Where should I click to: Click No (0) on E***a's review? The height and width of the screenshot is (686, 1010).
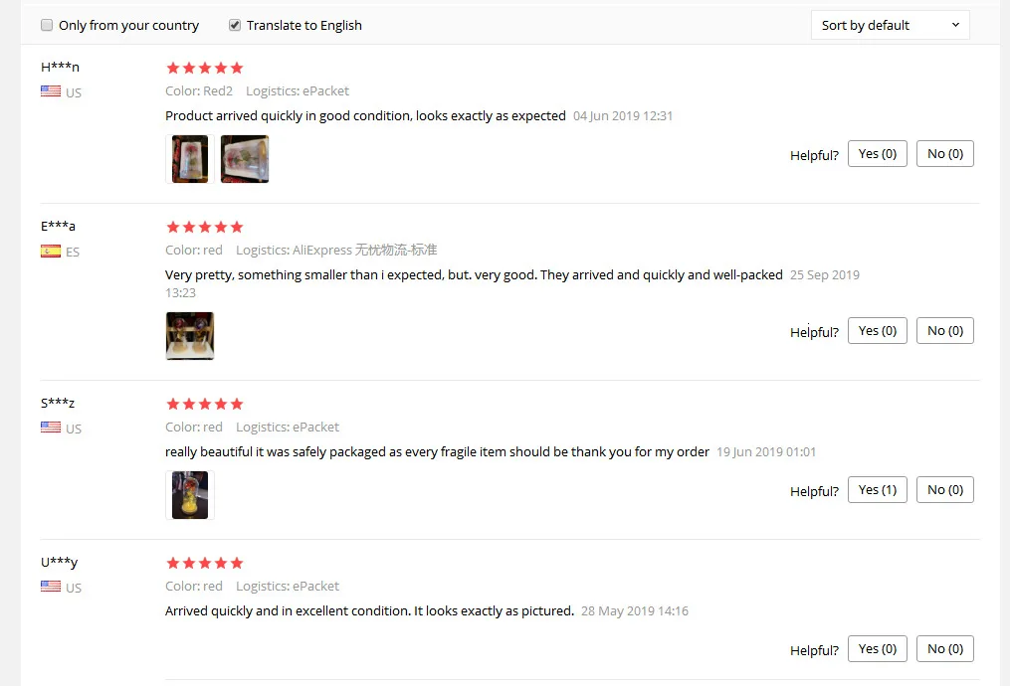click(x=945, y=331)
